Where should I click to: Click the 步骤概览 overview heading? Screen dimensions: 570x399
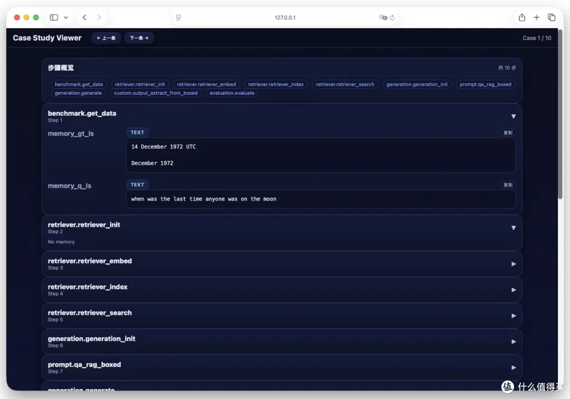click(x=61, y=68)
